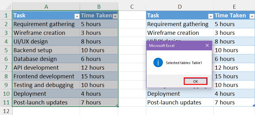The width and height of the screenshot is (255, 115).
Task: Click 'Backend setup' cell in column A
Action: (46, 50)
